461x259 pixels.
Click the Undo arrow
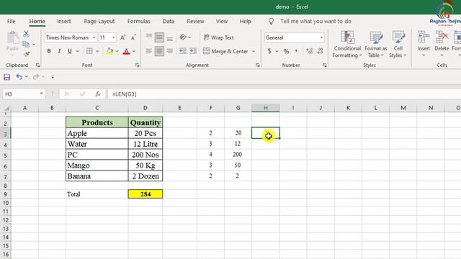pos(19,77)
